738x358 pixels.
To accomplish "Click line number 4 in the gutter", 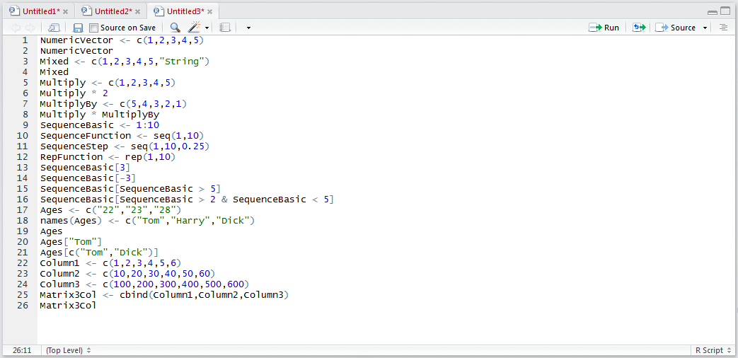I will (25, 72).
